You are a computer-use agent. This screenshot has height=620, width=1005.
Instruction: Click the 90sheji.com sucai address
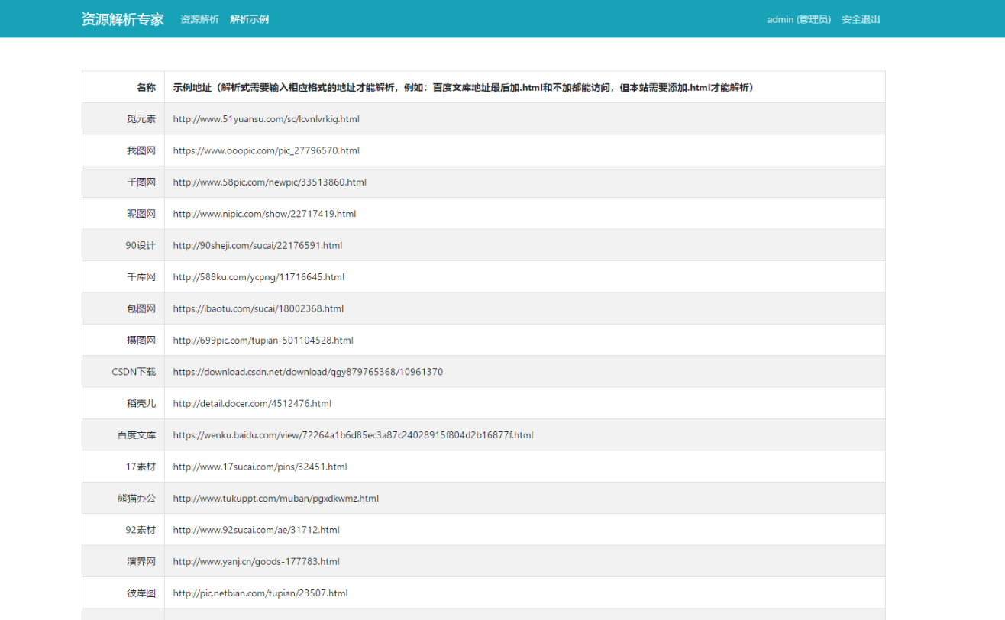257,246
